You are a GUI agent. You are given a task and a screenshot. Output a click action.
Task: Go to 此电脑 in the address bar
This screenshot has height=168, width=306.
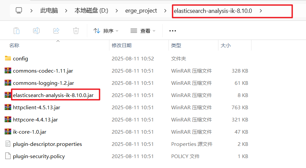coord(49,11)
